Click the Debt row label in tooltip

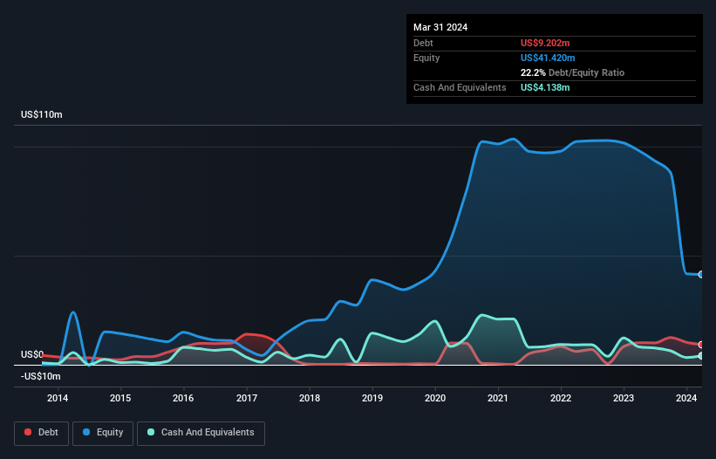point(423,43)
